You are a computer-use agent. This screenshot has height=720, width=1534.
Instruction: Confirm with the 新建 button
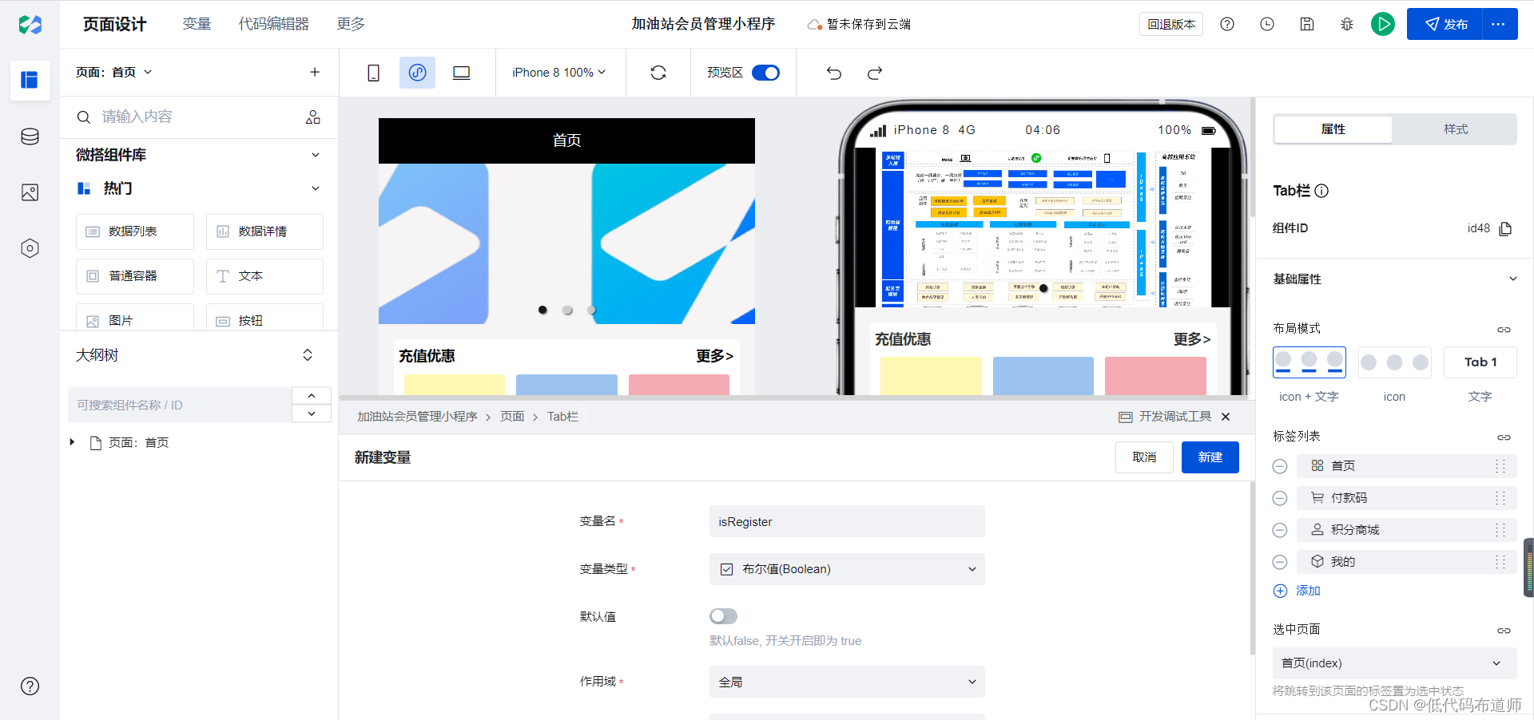click(1210, 457)
